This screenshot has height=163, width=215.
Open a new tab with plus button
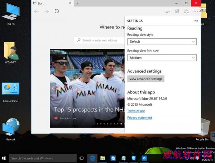[77, 3]
